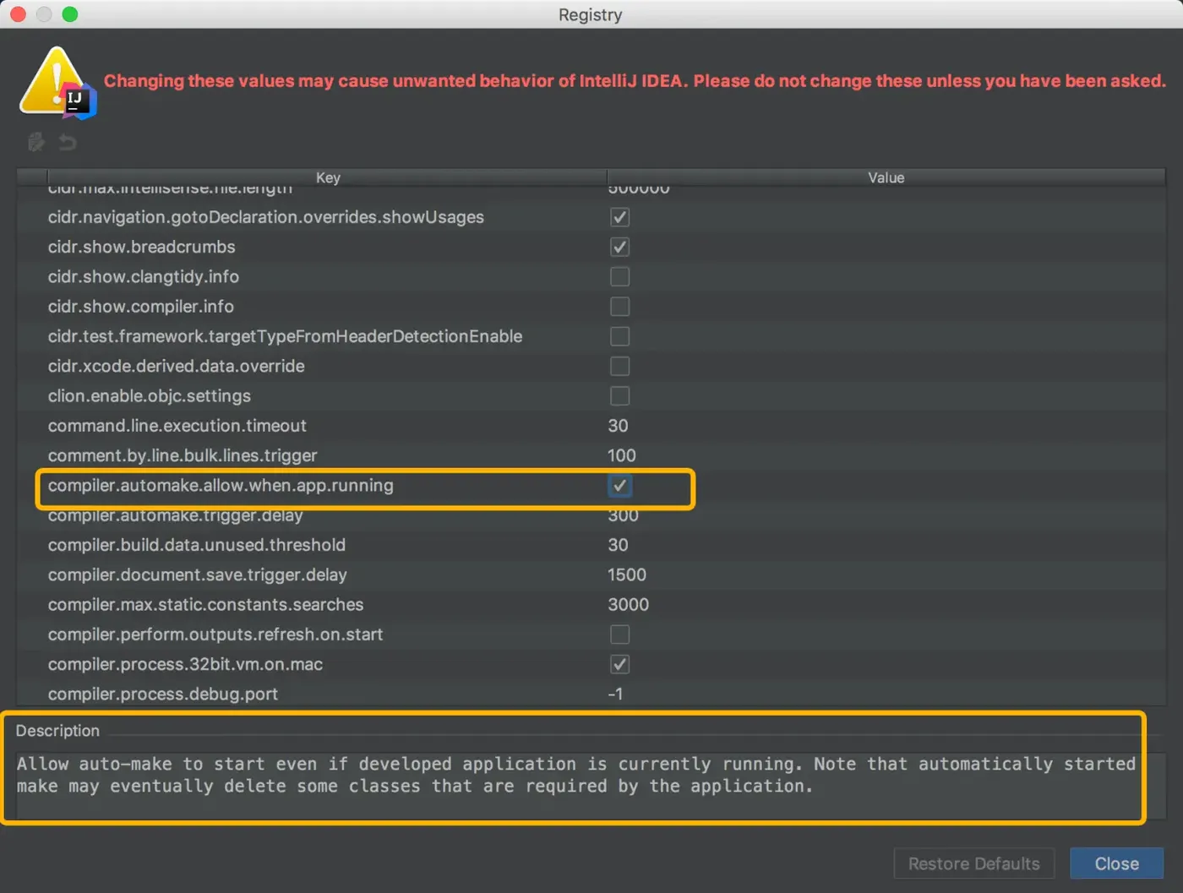Click the Value column header
Image resolution: width=1183 pixels, height=893 pixels.
(886, 177)
